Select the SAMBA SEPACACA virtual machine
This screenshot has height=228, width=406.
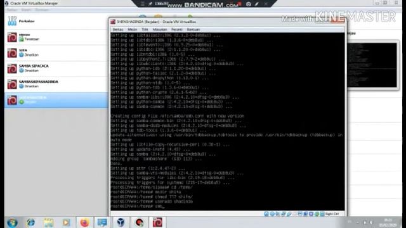point(56,68)
